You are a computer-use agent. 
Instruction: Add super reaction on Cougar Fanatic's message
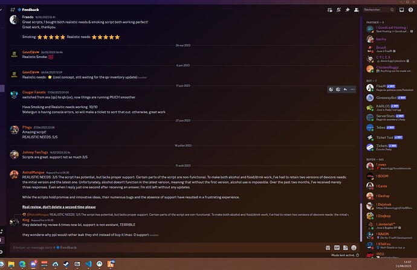[x=338, y=89]
